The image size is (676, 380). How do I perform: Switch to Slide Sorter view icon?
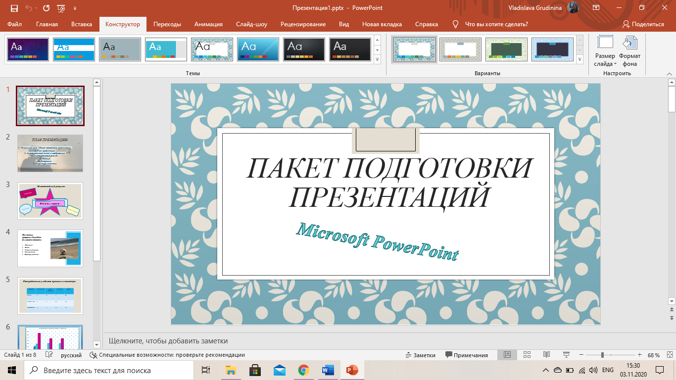coord(527,355)
